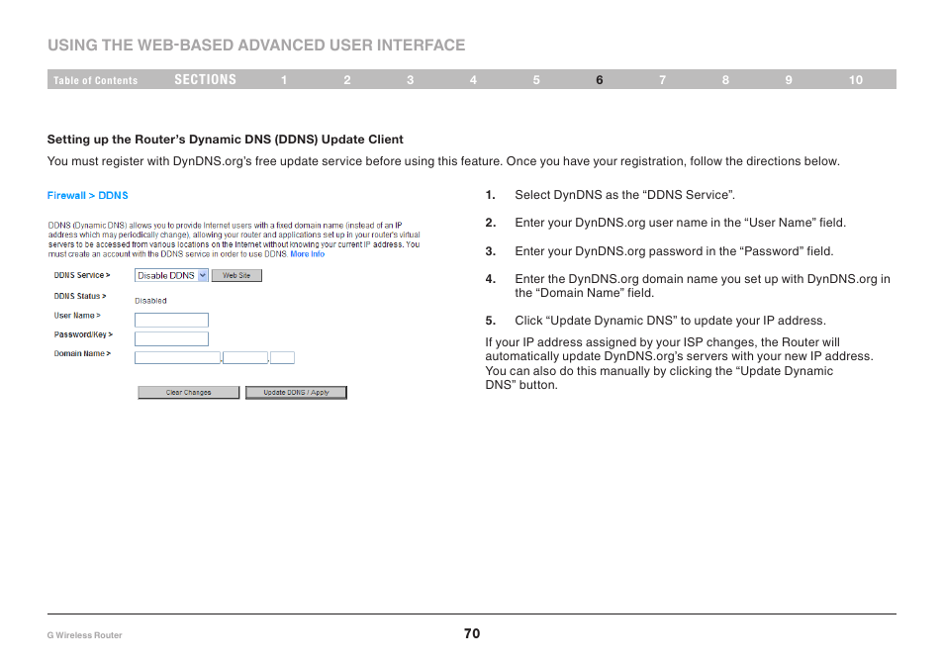Click the first Domain Name field

(x=177, y=357)
